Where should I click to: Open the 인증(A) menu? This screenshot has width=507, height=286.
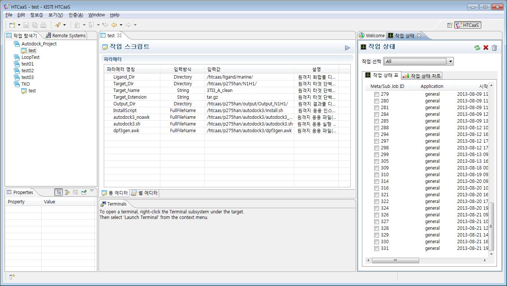76,15
